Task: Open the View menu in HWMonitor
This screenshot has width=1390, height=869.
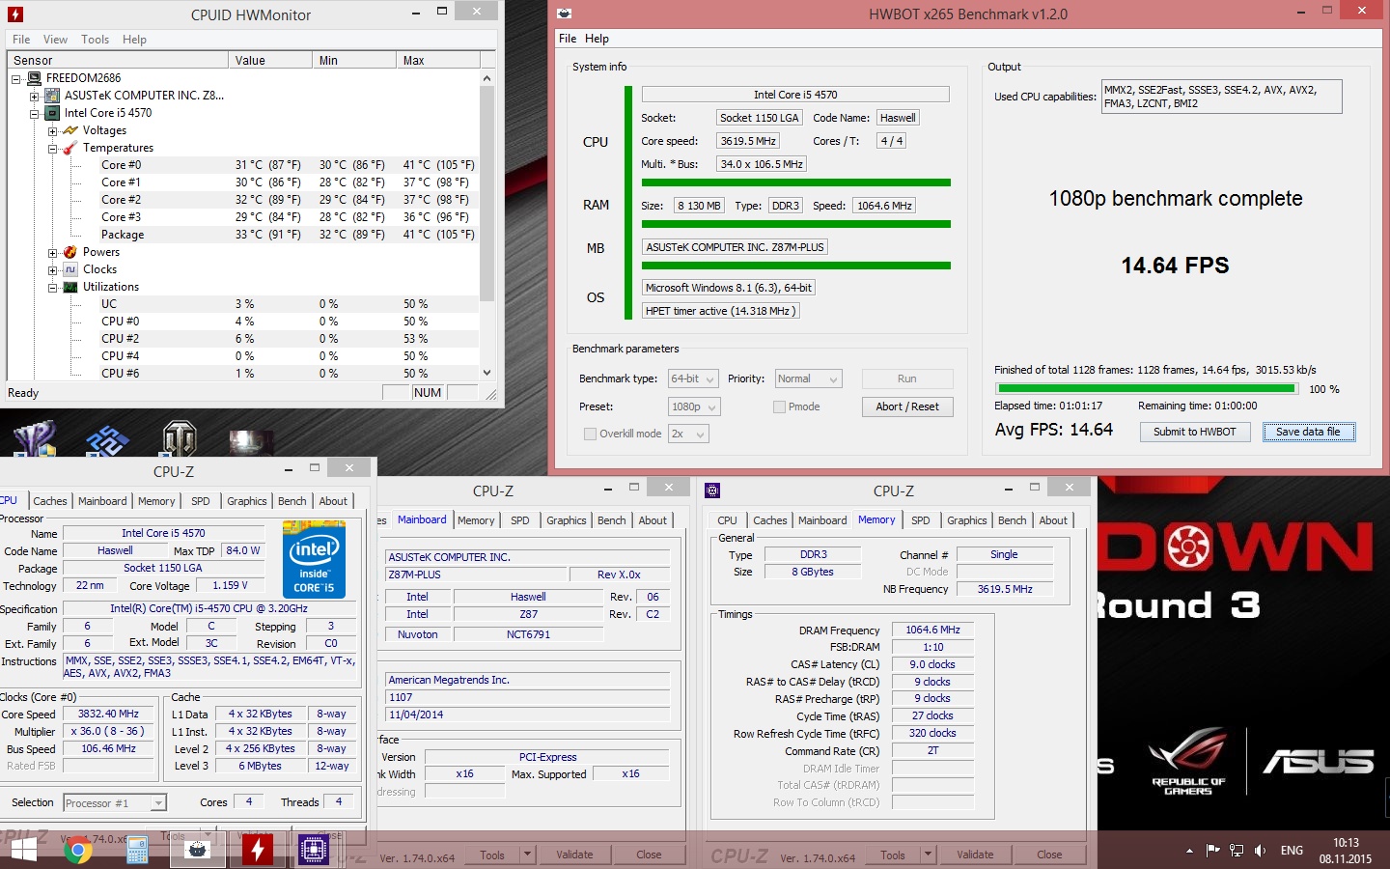Action: point(55,40)
